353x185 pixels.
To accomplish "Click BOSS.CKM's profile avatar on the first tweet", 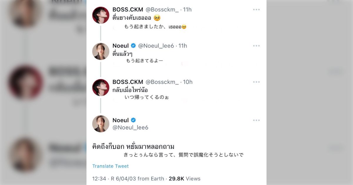I will (x=101, y=15).
